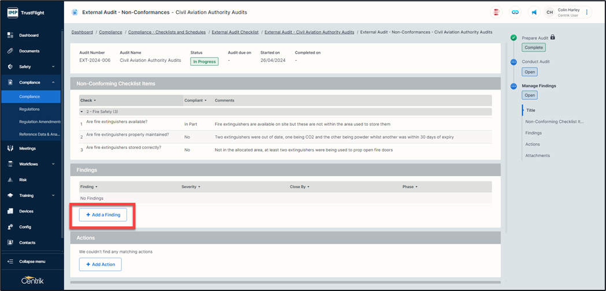Viewport: 606px width, 291px height.
Task: Select Reference Data submenu item
Action: point(39,135)
